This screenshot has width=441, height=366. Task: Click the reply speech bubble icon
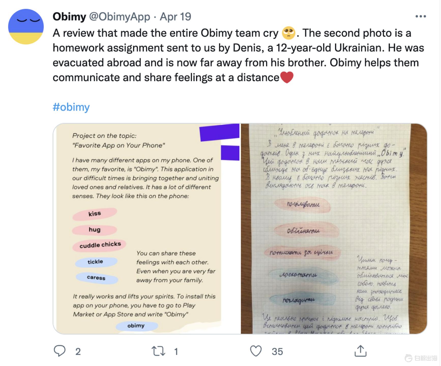point(60,352)
